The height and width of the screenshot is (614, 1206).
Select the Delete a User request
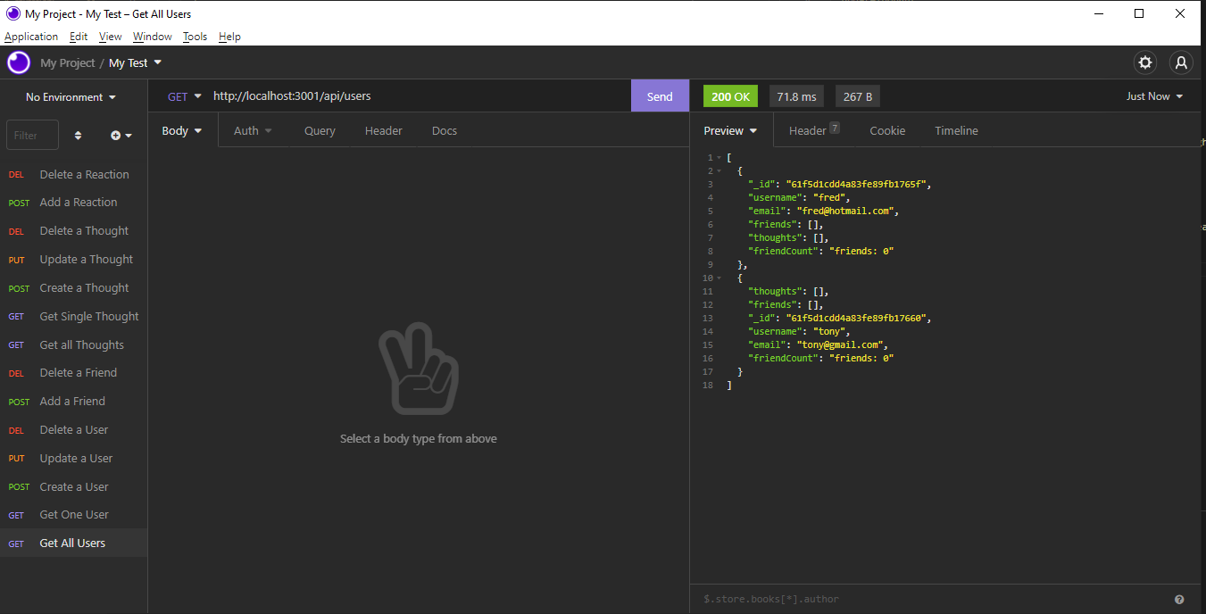(73, 430)
